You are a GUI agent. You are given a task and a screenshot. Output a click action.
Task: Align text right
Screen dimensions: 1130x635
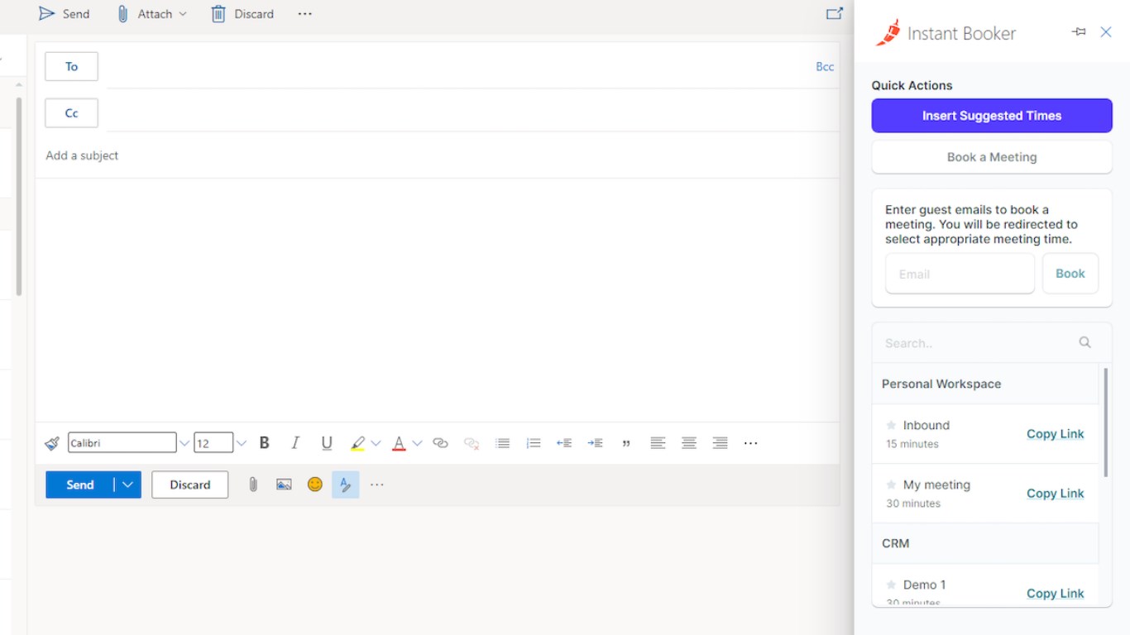[x=721, y=443]
